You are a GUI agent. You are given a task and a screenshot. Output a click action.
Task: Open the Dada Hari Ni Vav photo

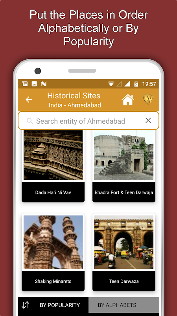53,155
